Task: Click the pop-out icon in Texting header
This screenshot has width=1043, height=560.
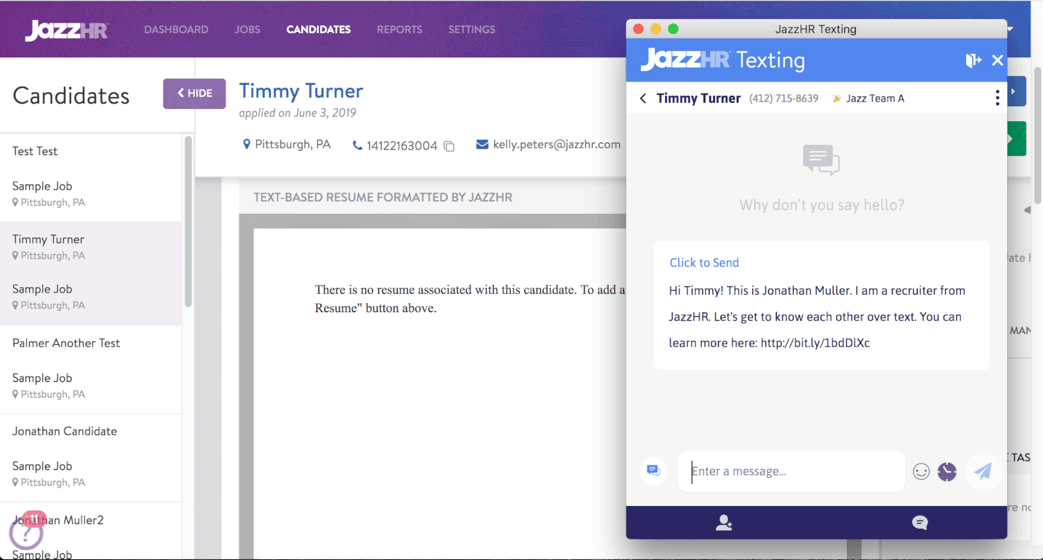Action: tap(973, 61)
